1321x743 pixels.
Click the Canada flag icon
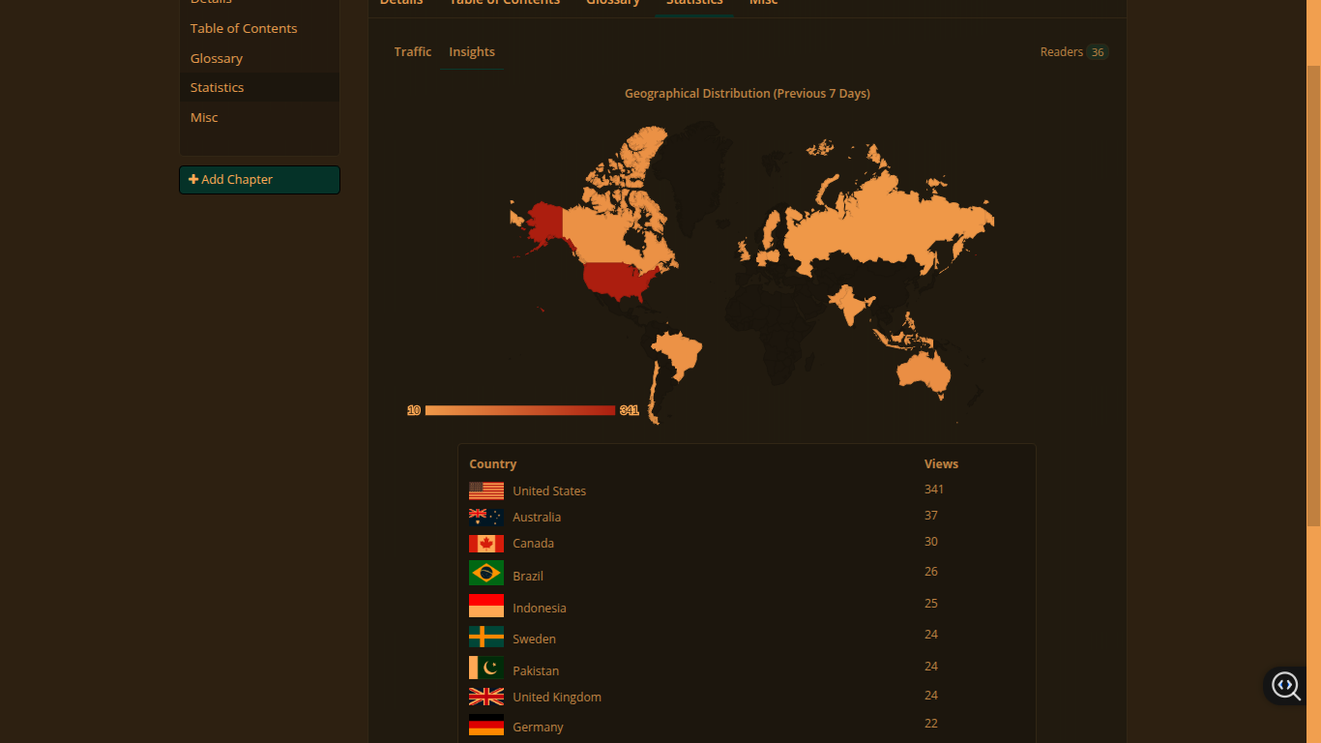pyautogui.click(x=486, y=544)
